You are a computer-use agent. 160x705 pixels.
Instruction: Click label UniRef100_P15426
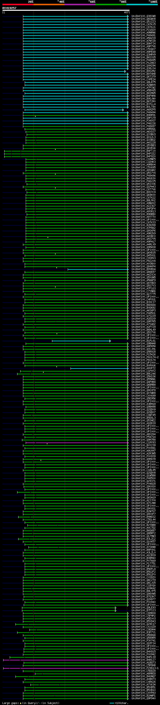coord(143,355)
